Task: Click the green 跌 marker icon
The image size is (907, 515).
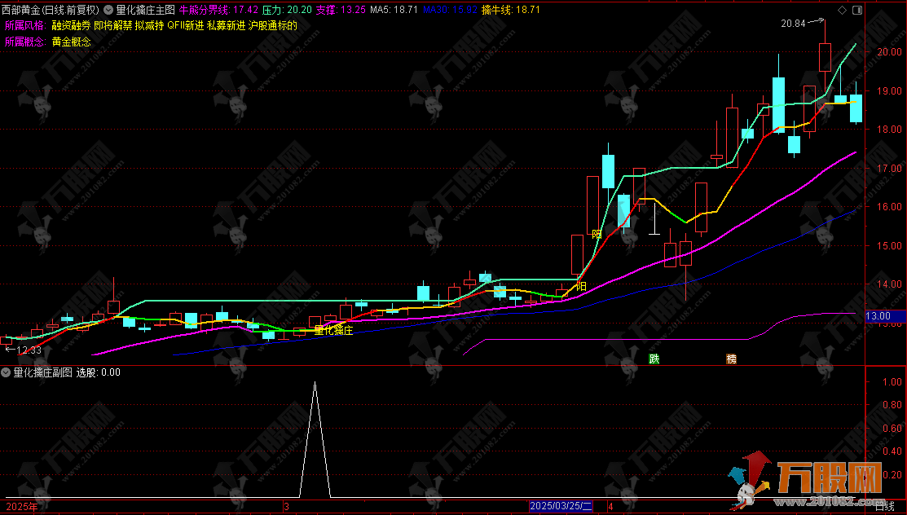Action: tap(654, 359)
